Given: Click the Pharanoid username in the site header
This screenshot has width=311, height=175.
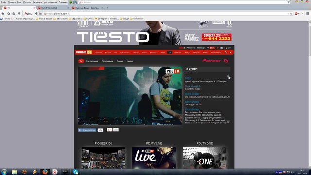Looking at the screenshot, I should pos(191,48).
